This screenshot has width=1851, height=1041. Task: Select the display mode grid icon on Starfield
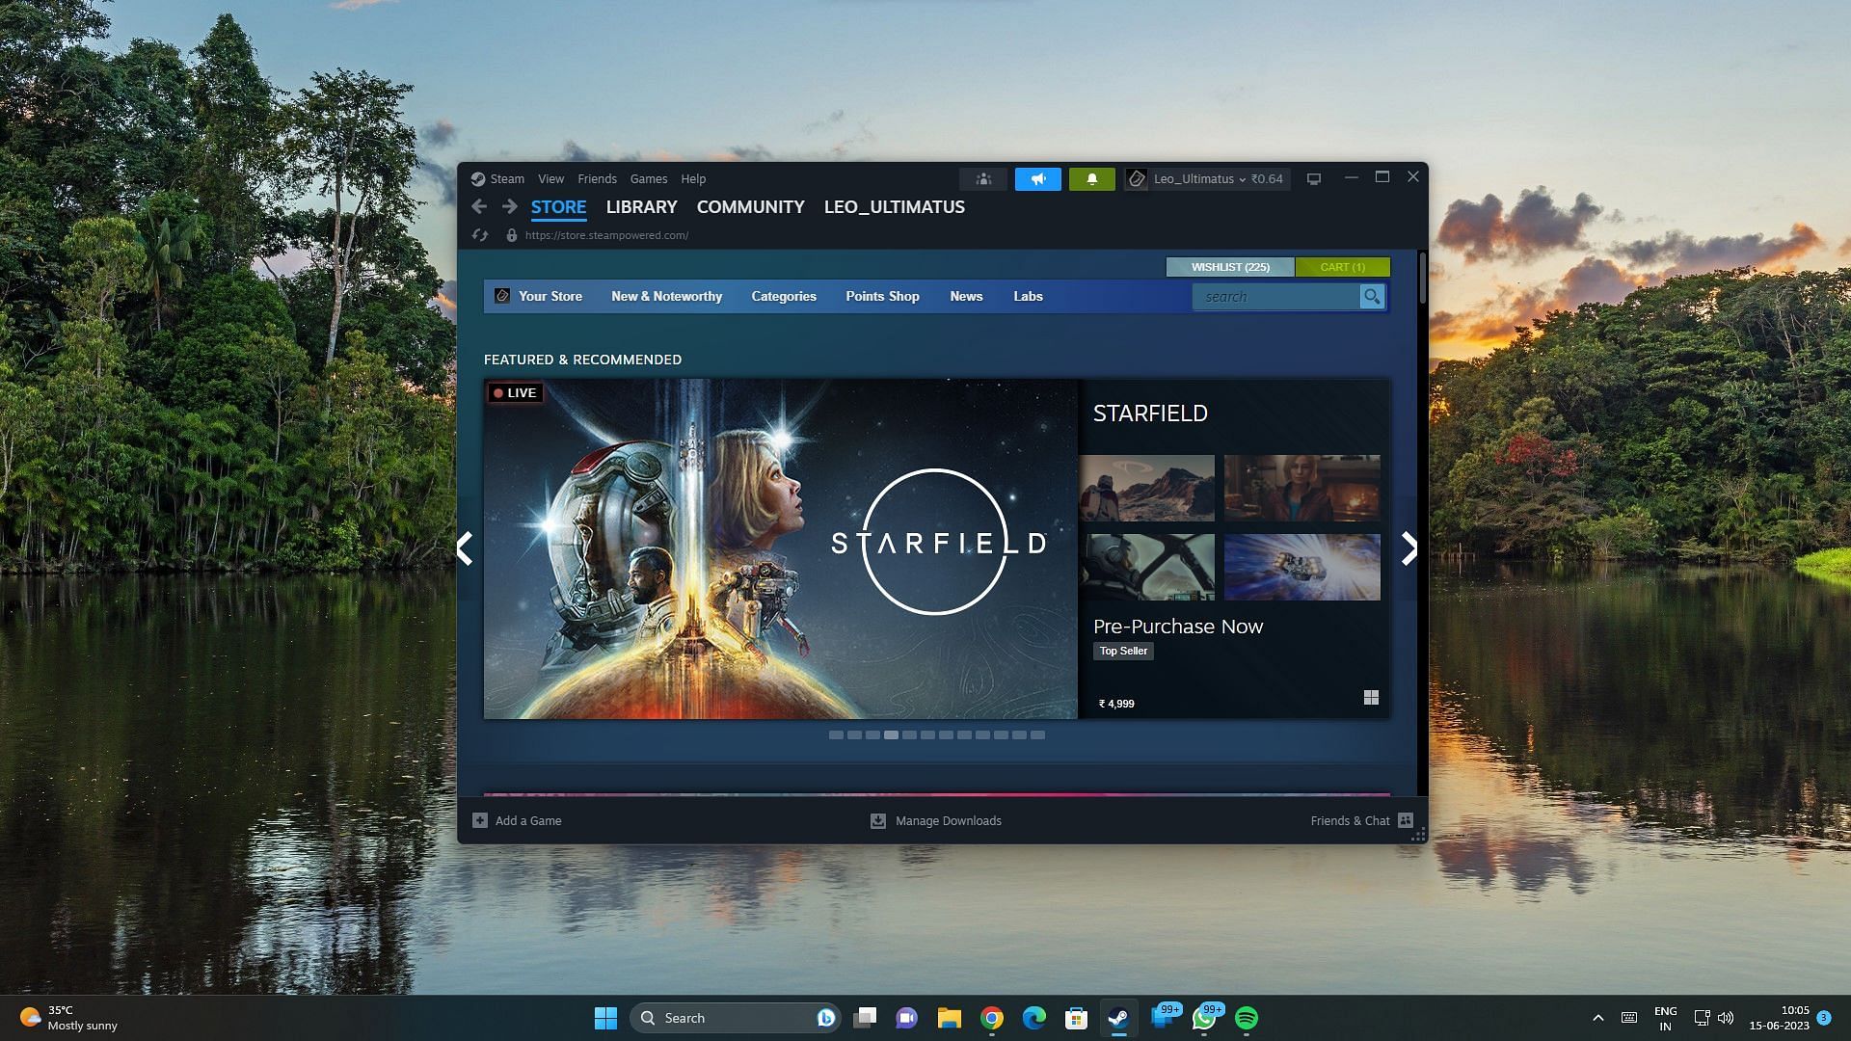click(x=1371, y=697)
